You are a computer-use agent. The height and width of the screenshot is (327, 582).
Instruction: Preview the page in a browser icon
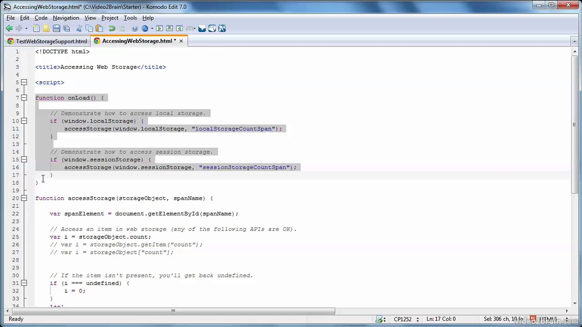coord(145,28)
